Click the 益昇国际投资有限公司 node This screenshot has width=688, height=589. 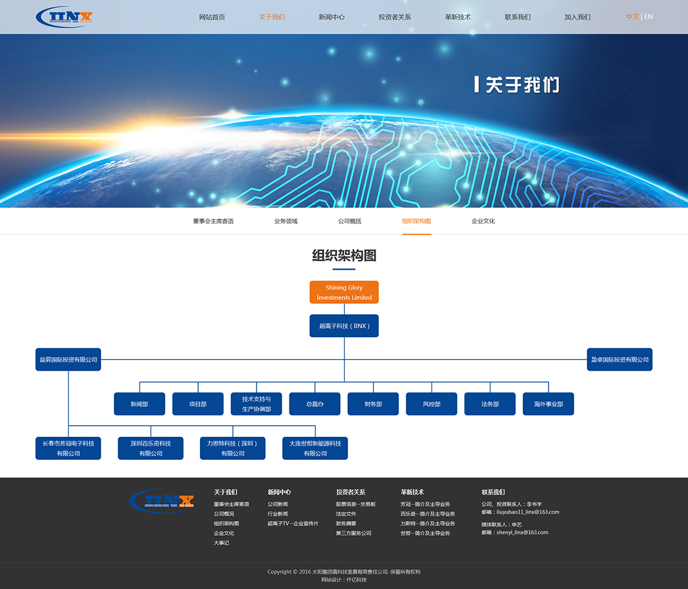68,360
